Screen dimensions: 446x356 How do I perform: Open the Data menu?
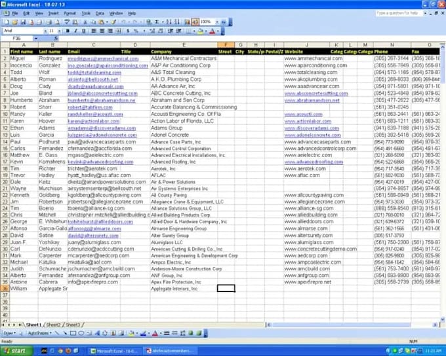(100, 13)
